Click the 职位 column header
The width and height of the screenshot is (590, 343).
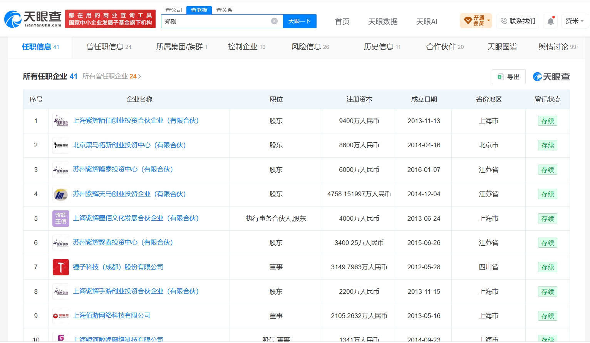click(x=276, y=100)
